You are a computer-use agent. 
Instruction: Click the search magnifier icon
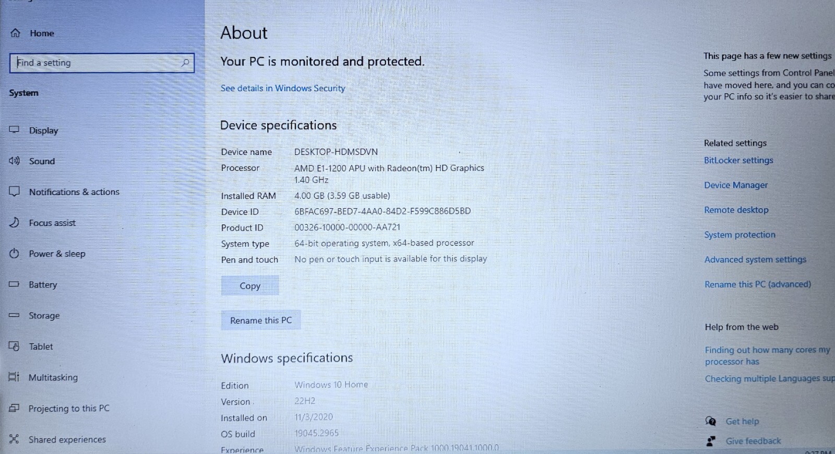(185, 63)
